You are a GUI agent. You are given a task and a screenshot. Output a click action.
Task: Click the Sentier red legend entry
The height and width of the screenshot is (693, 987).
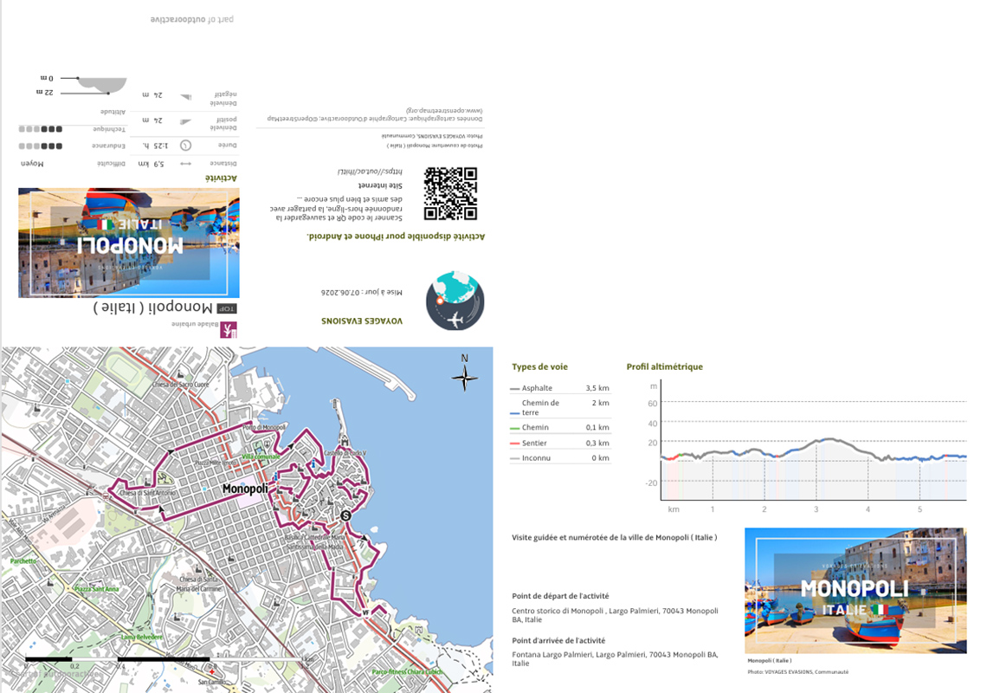559,443
